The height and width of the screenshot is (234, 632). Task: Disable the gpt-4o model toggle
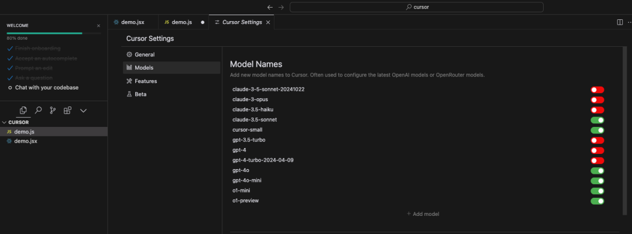(597, 170)
